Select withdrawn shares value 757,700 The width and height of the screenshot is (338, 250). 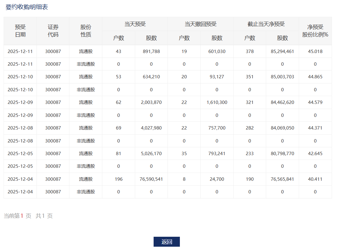(217, 128)
